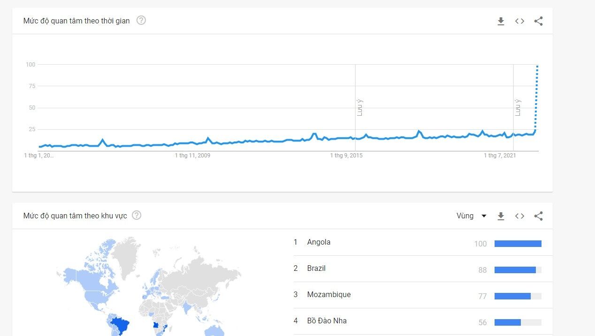Click Brazil's 88 interest bar
This screenshot has height=336, width=595.
point(515,270)
